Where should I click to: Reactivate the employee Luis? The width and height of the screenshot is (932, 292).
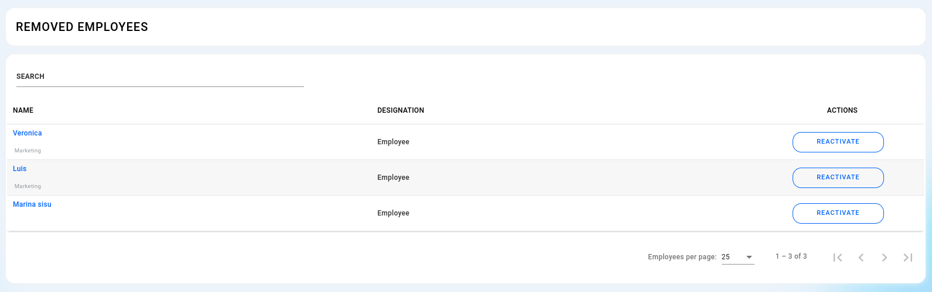pyautogui.click(x=838, y=178)
